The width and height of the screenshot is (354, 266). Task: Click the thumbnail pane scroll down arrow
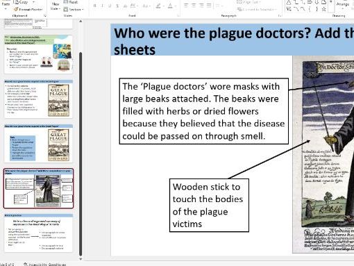tap(81, 259)
